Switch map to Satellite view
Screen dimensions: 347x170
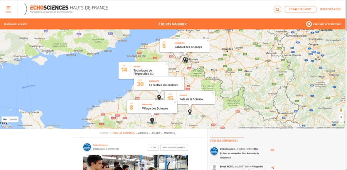pyautogui.click(x=13, y=120)
